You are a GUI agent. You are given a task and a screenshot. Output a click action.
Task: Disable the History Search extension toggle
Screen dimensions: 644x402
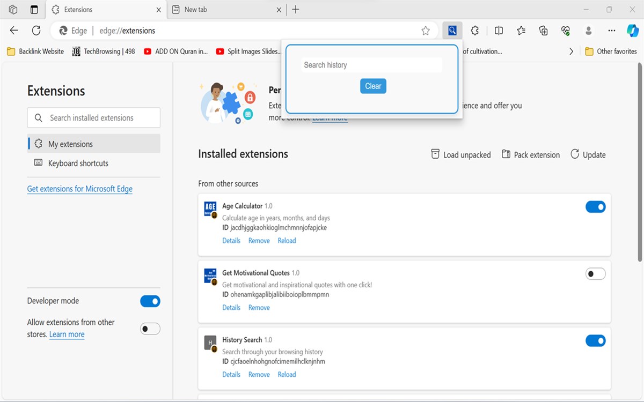click(x=596, y=341)
